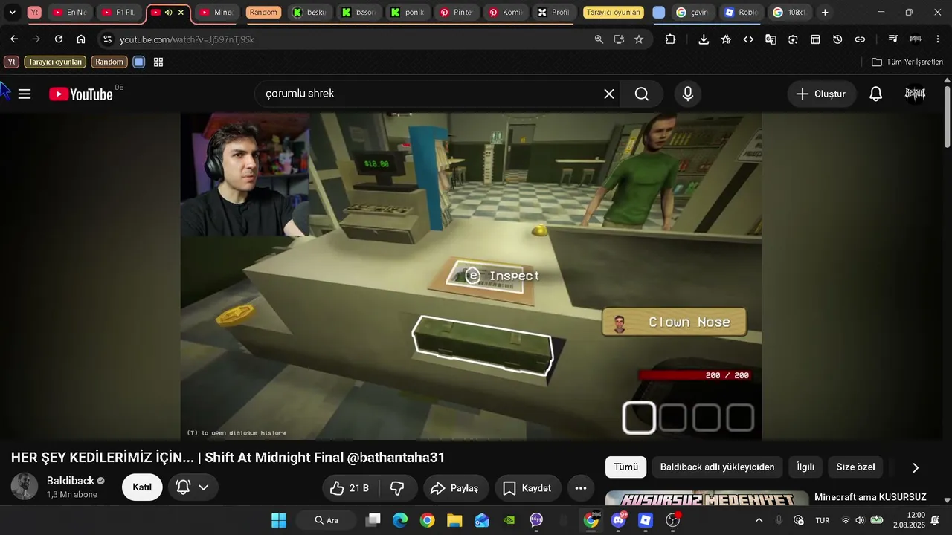The width and height of the screenshot is (952, 535).
Task: Select the Size özel filter chip
Action: 855,467
